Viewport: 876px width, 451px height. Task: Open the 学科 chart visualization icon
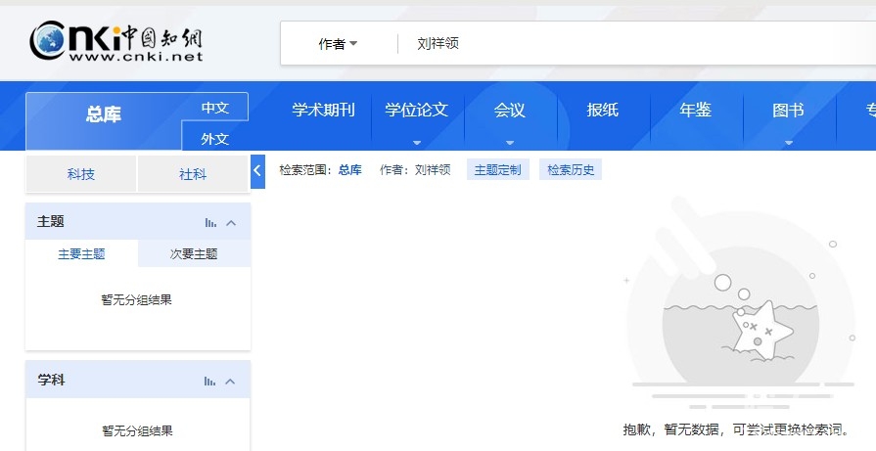click(210, 381)
